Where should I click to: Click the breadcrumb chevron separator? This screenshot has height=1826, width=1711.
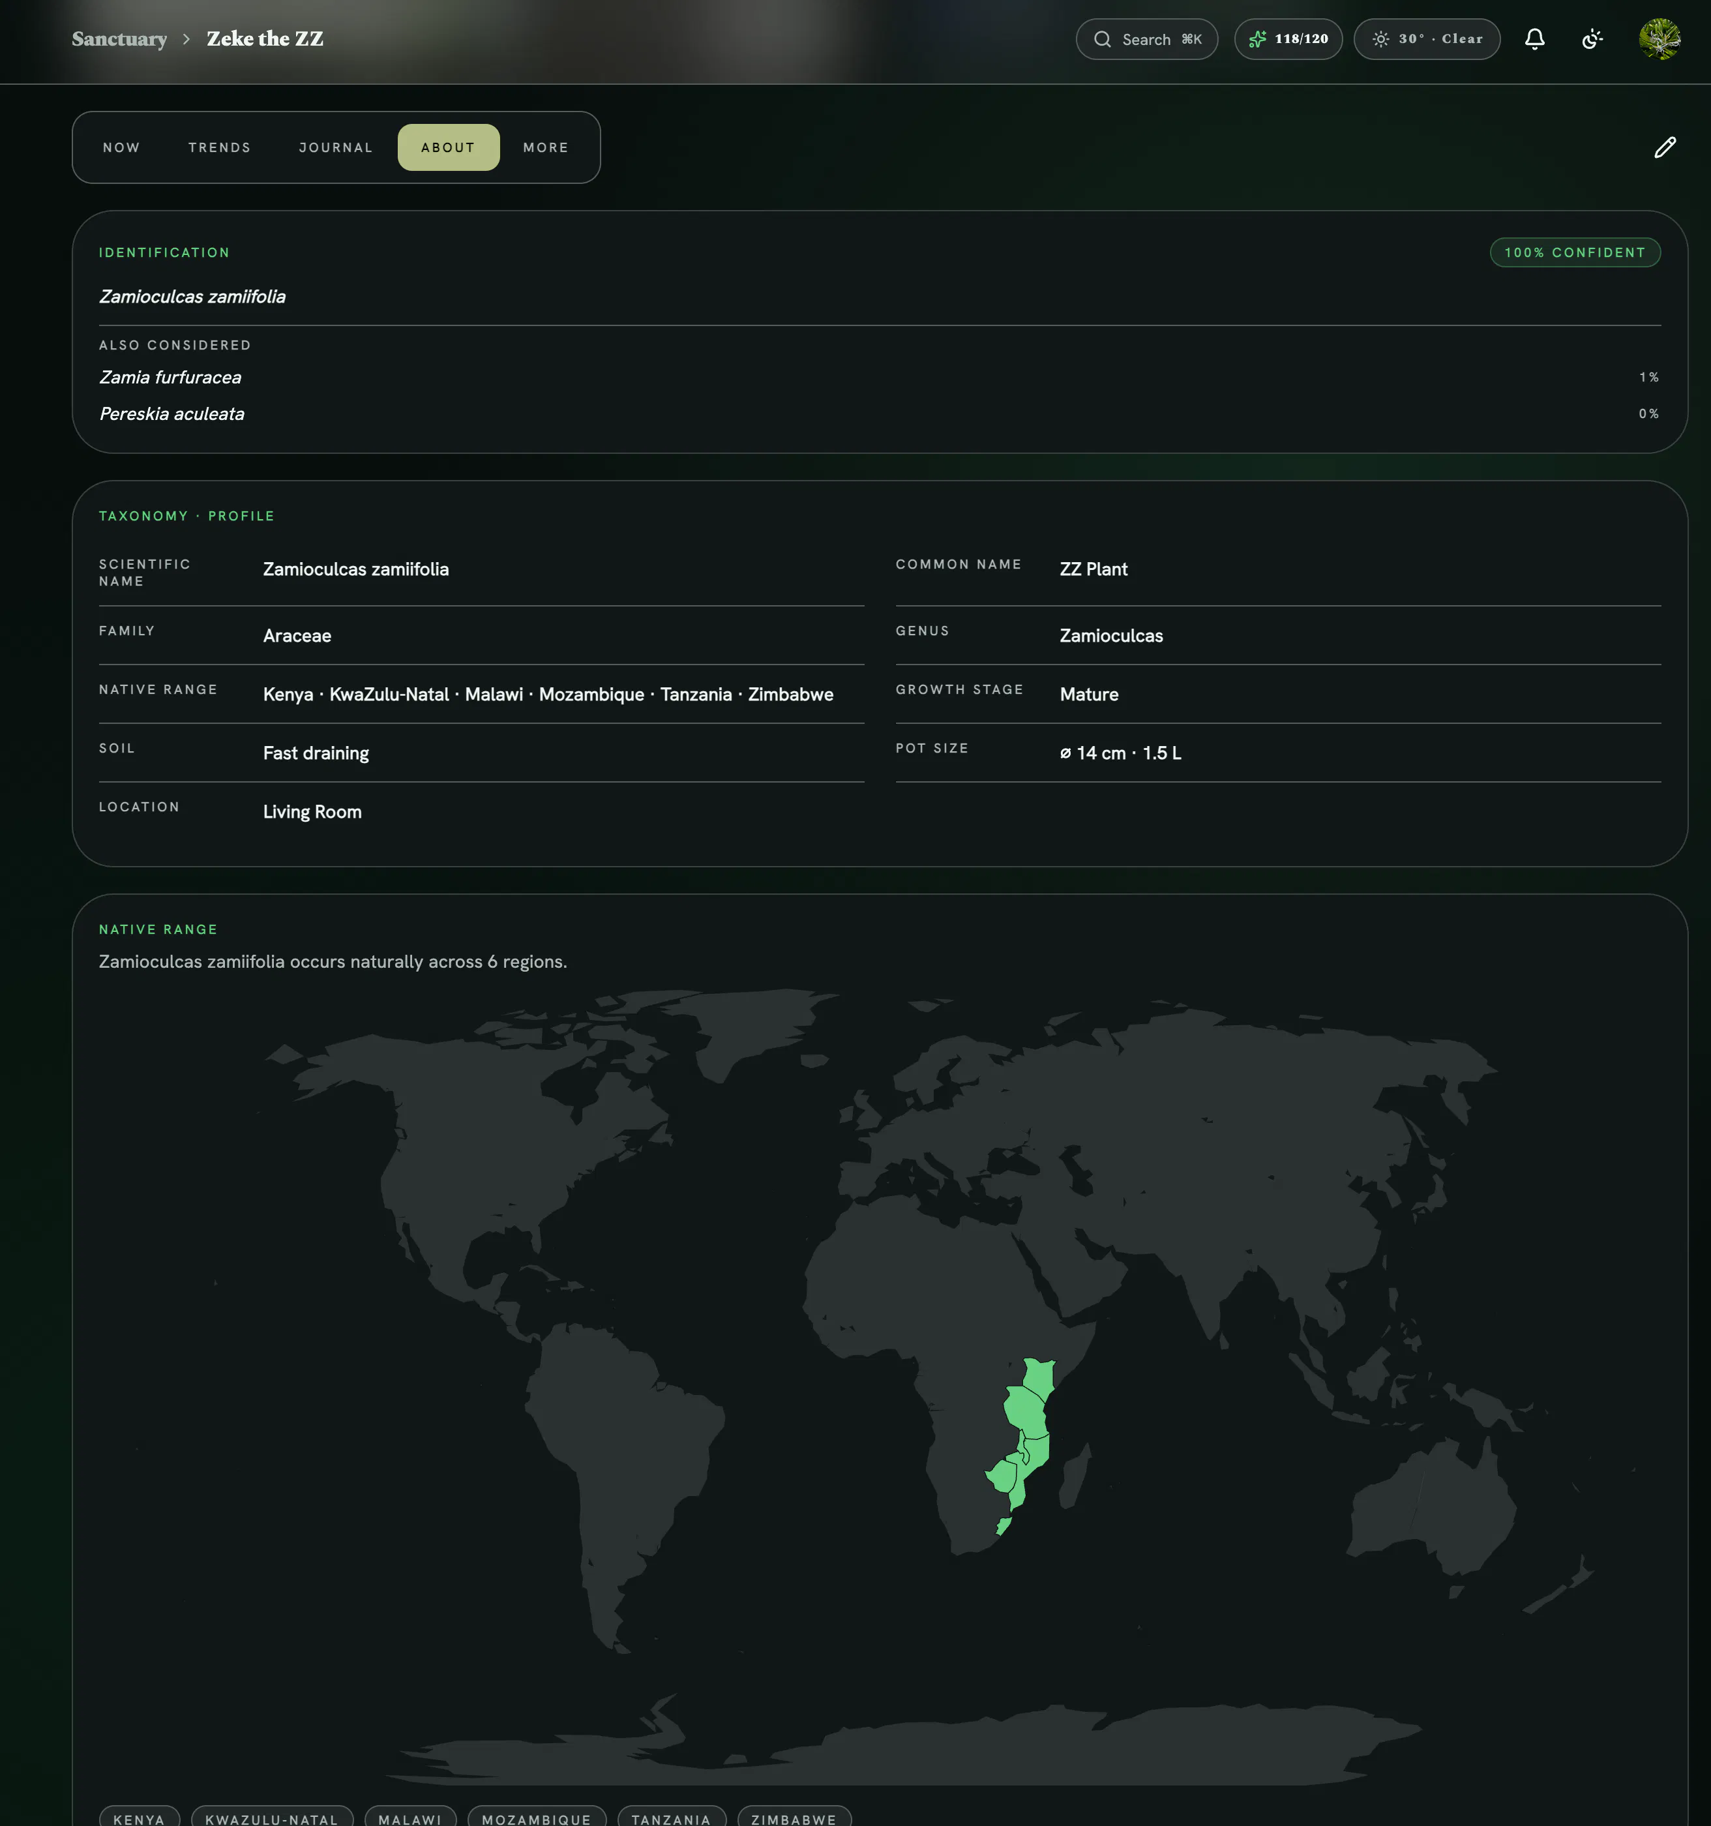pos(186,40)
